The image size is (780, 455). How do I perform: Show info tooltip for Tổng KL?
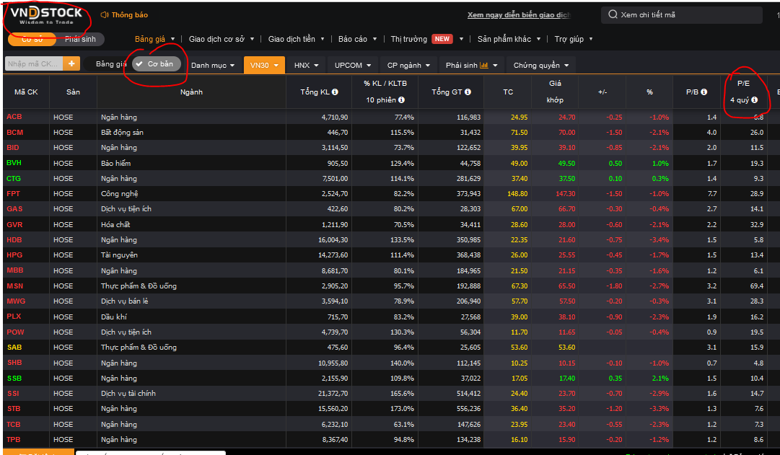pos(335,92)
